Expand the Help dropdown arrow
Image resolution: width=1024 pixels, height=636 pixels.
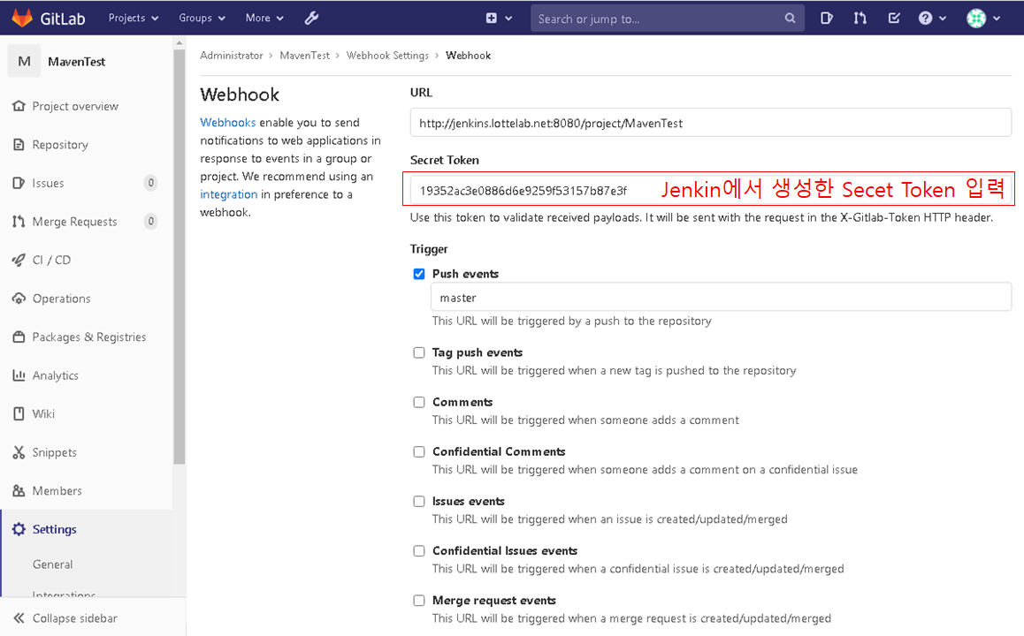(x=943, y=19)
